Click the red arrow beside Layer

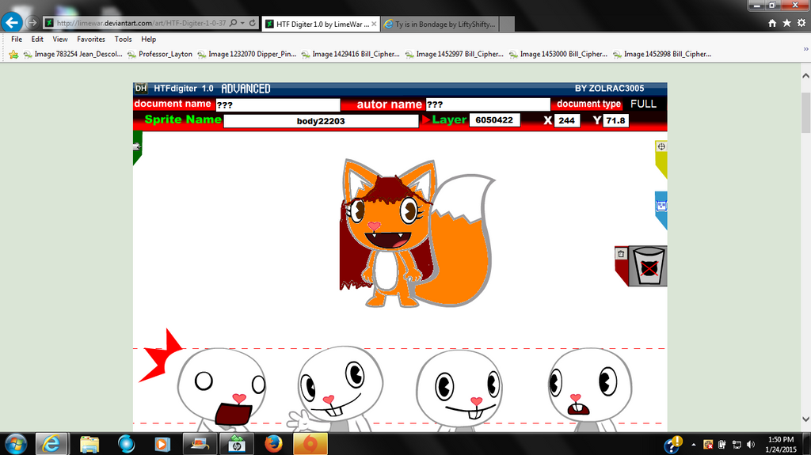point(425,120)
